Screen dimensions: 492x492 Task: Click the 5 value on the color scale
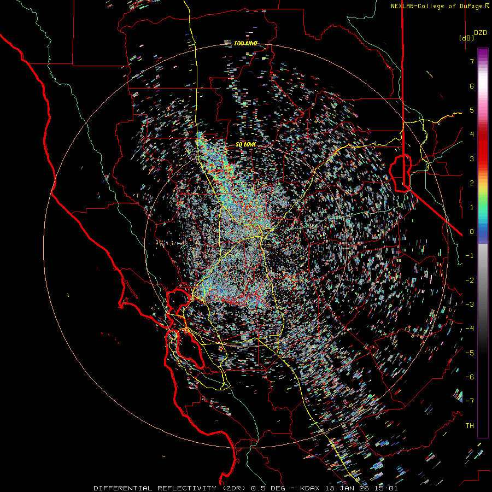tap(472, 110)
